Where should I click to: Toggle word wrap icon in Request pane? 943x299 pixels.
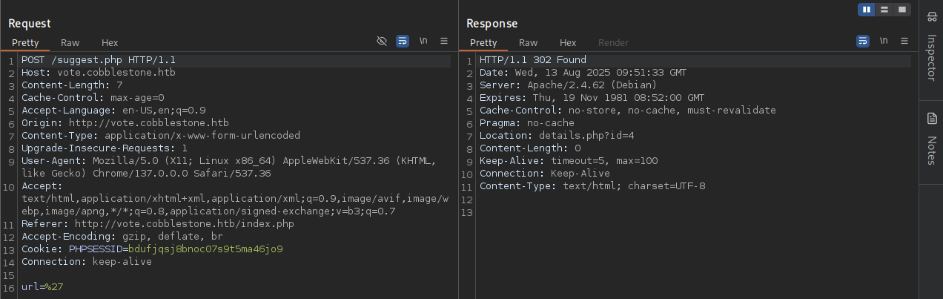tap(402, 42)
